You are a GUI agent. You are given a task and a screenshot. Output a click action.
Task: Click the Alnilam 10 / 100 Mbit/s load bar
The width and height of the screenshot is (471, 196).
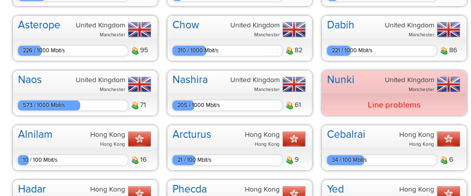tap(73, 160)
